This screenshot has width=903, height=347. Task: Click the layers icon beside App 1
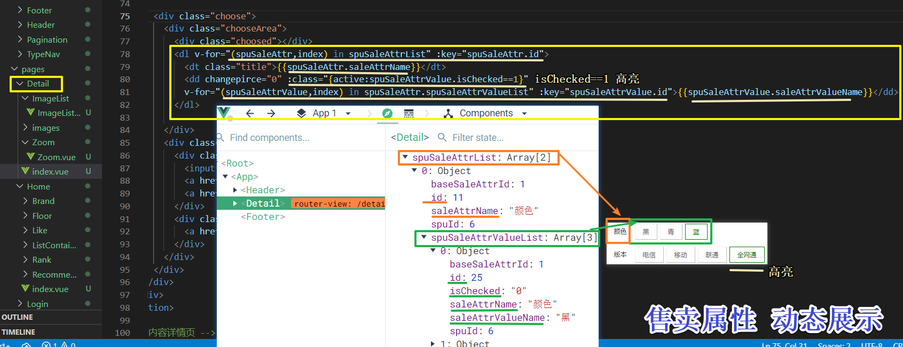[x=301, y=113]
